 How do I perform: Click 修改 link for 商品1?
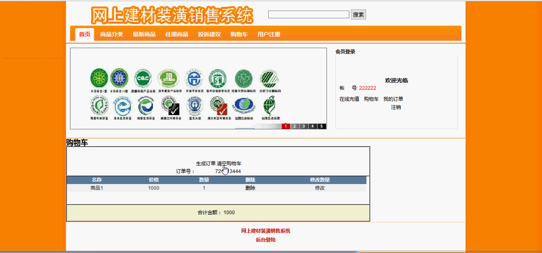pos(320,188)
